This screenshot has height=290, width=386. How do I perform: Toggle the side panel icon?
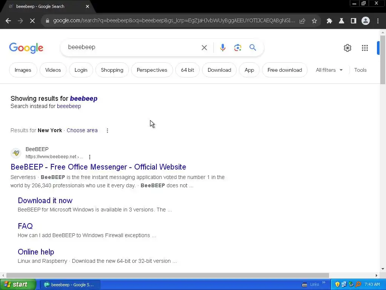point(354,21)
